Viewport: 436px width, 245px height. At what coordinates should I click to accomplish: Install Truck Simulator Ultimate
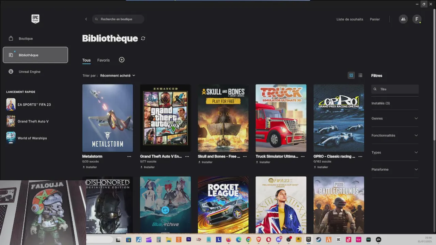263,162
